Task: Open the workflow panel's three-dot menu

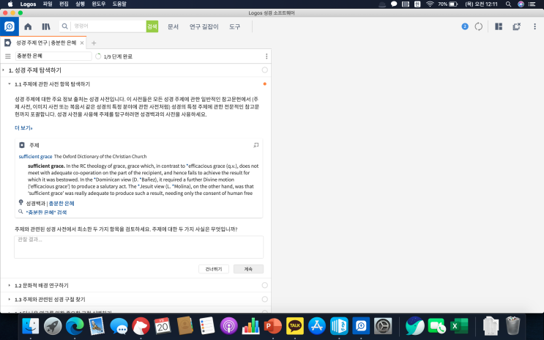Action: tap(267, 56)
